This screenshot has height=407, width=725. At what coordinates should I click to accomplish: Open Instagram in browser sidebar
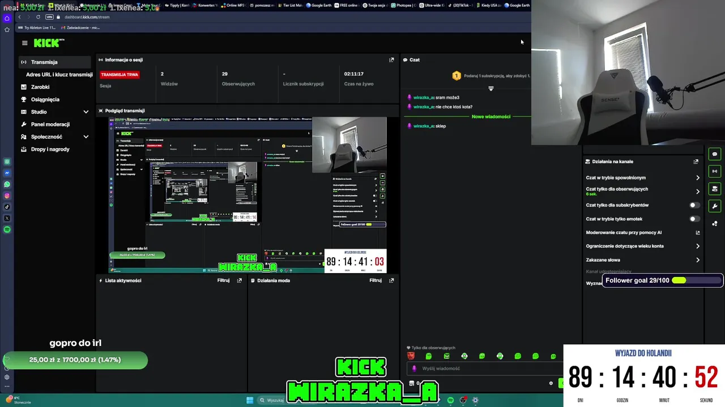[x=7, y=196]
